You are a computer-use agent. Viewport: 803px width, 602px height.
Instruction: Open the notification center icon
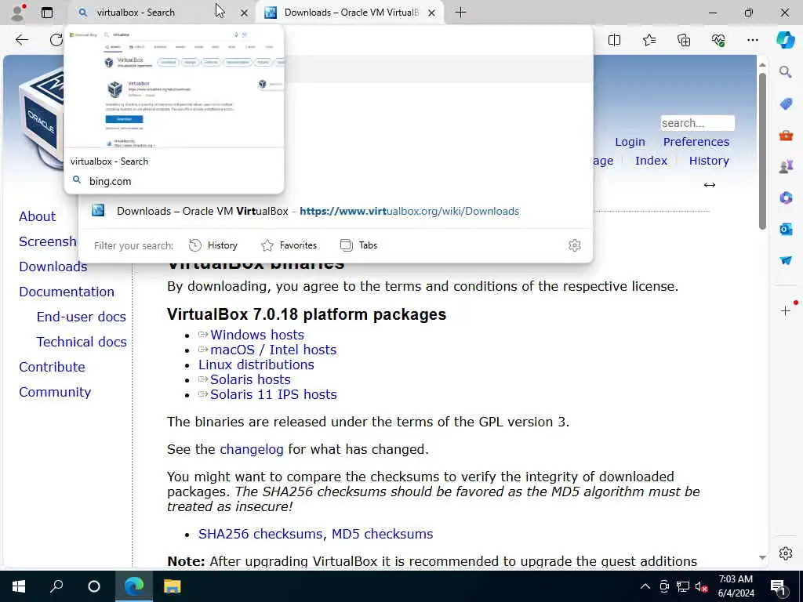[778, 588]
